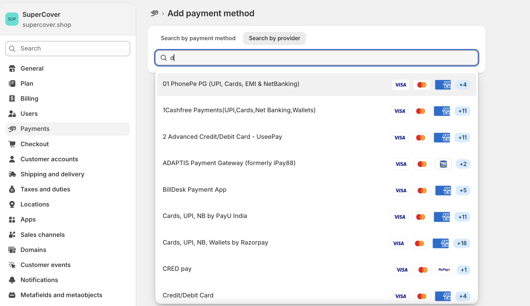
Task: Choose Credit/Debit Card provider
Action: [x=316, y=296]
